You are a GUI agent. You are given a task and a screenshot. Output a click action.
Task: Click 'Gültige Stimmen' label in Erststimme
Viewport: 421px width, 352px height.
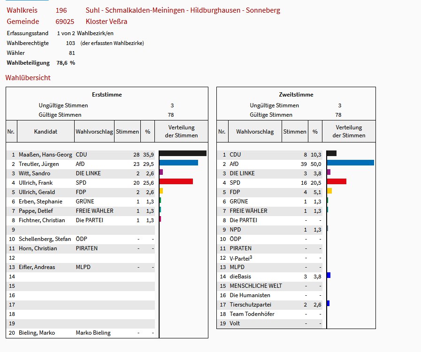click(60, 115)
